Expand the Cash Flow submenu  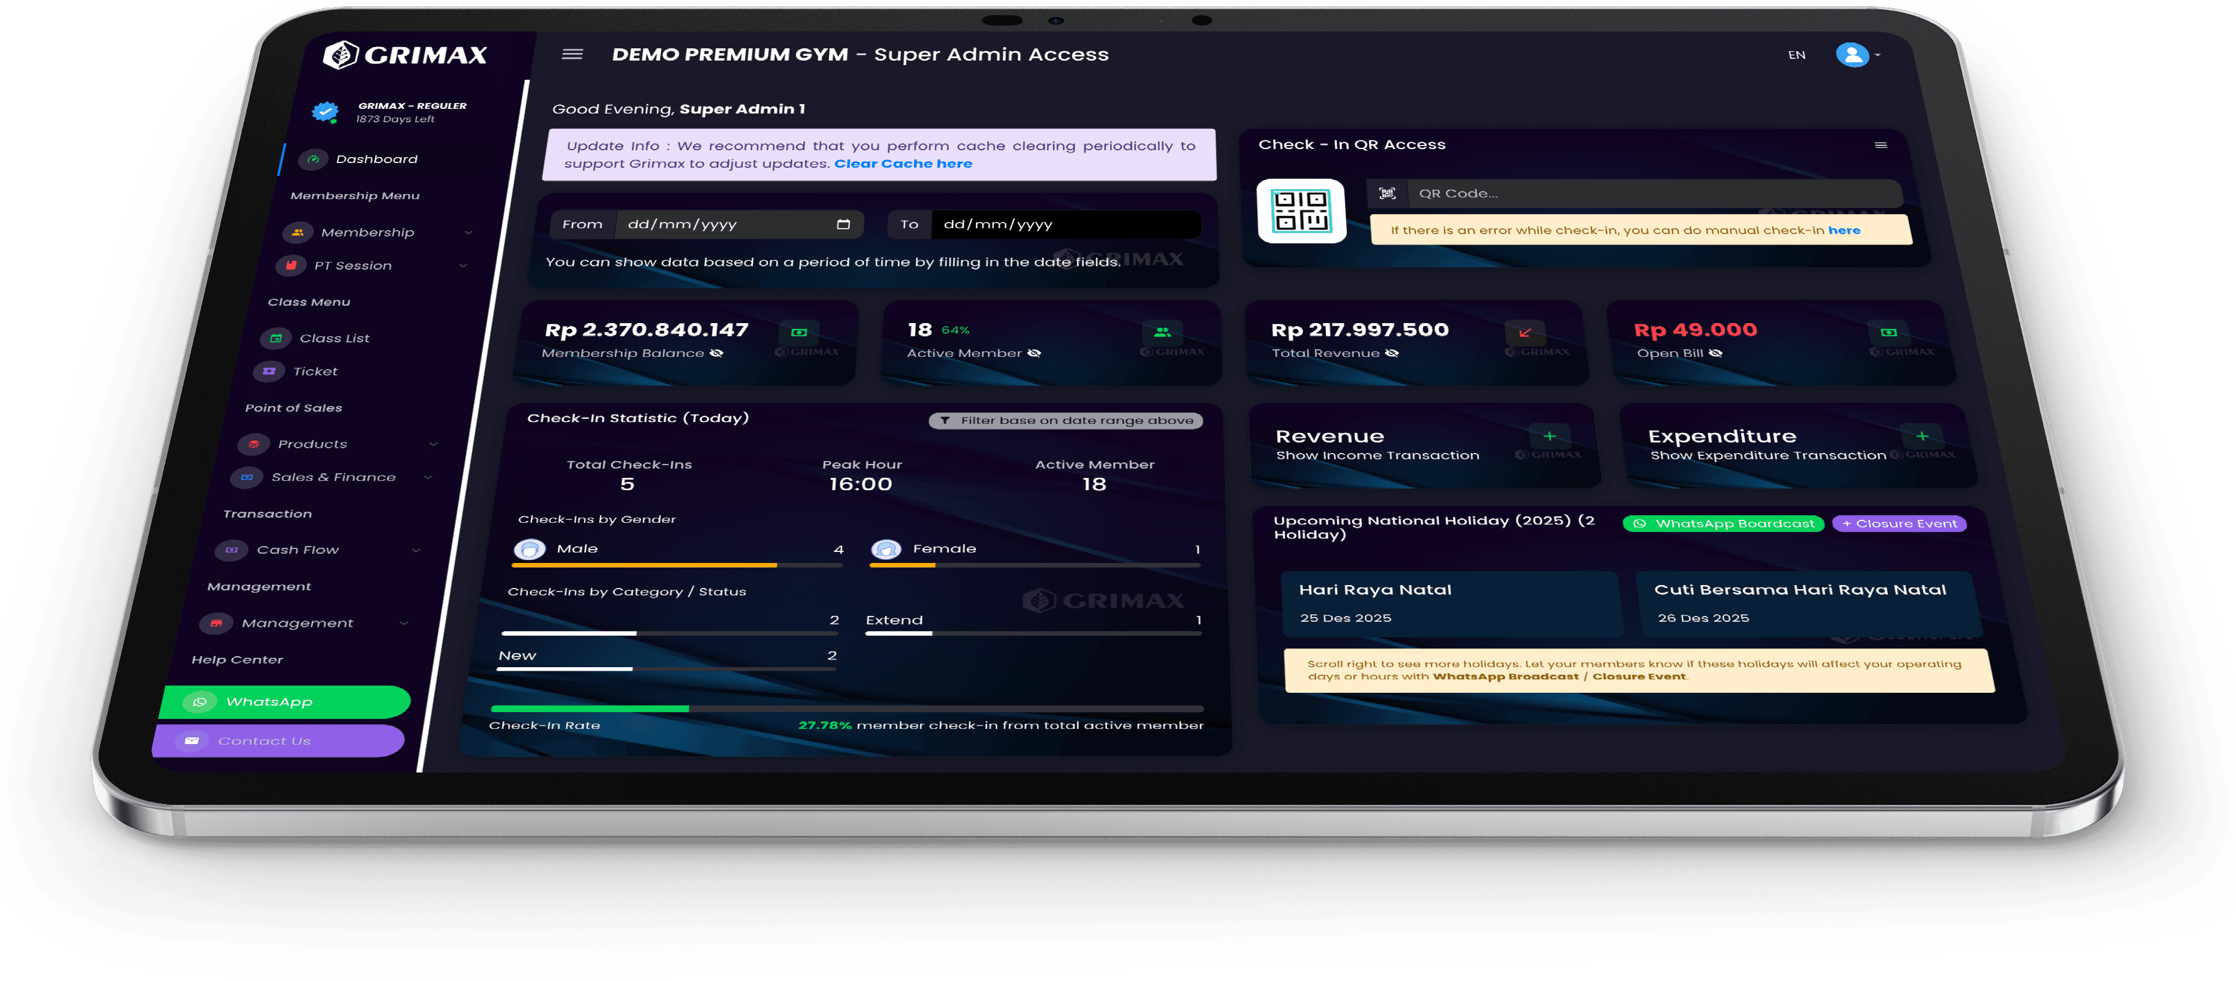point(416,550)
